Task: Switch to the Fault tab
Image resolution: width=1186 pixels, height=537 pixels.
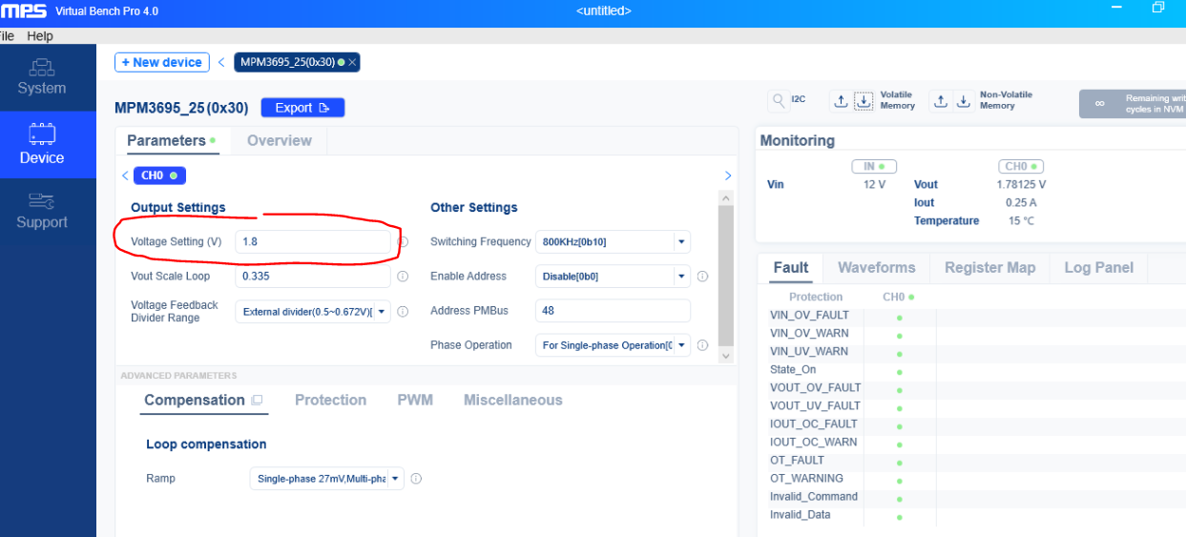Action: point(791,268)
